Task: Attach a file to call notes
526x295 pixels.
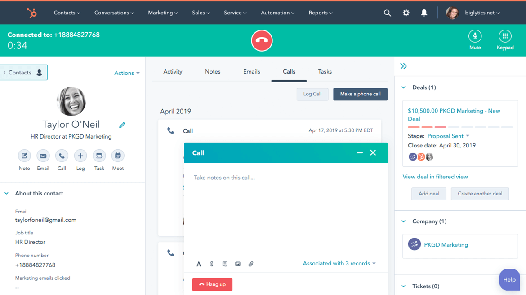Action: (251, 264)
